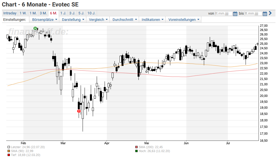Click the 'Apr' x-axis label
This screenshot has height=158, width=278.
click(x=107, y=143)
